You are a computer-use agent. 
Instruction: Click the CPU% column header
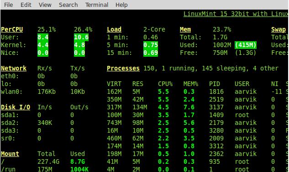pyautogui.click(x=165, y=84)
